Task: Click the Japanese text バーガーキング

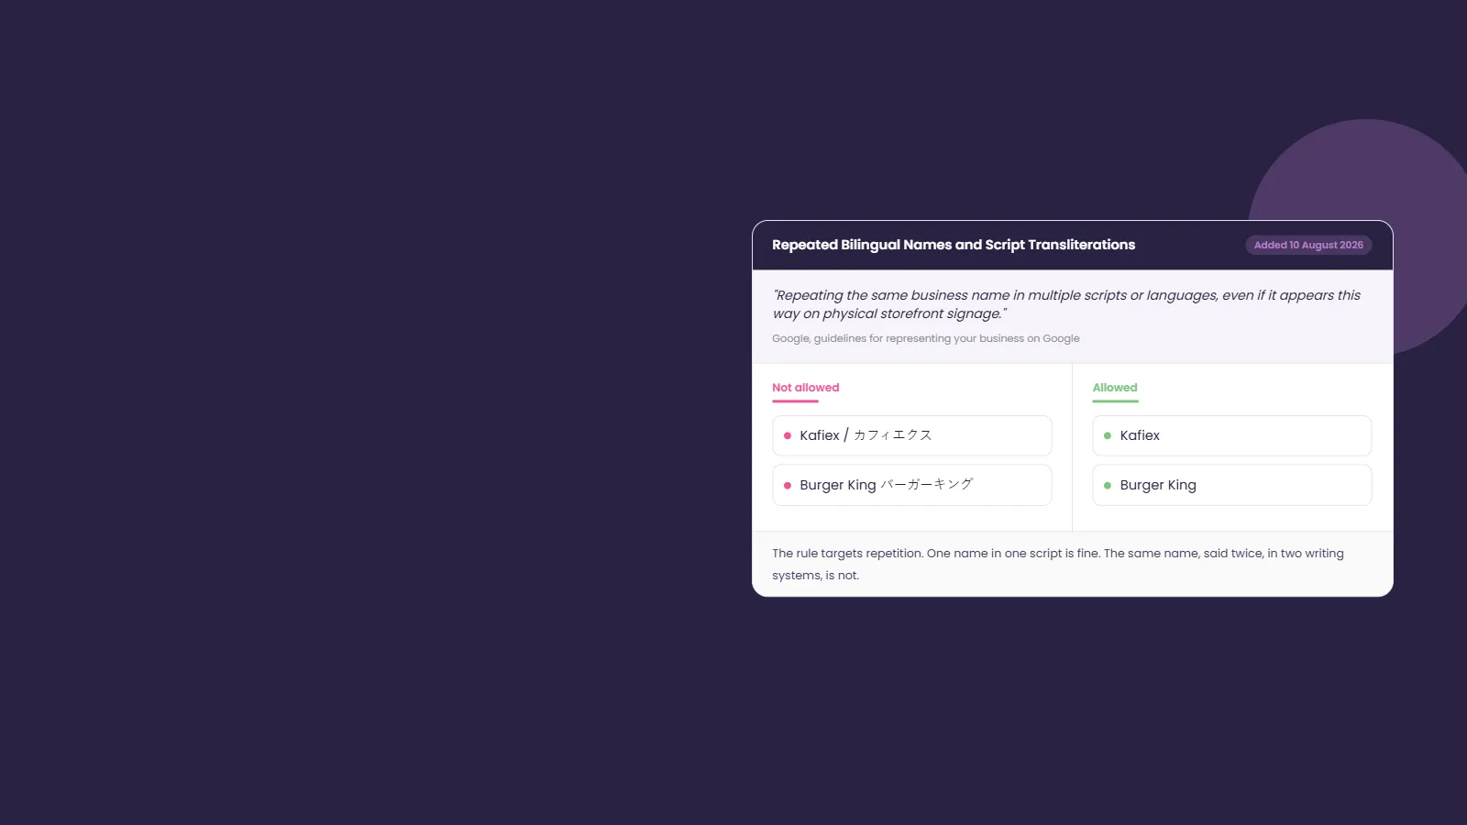Action: [x=926, y=484]
